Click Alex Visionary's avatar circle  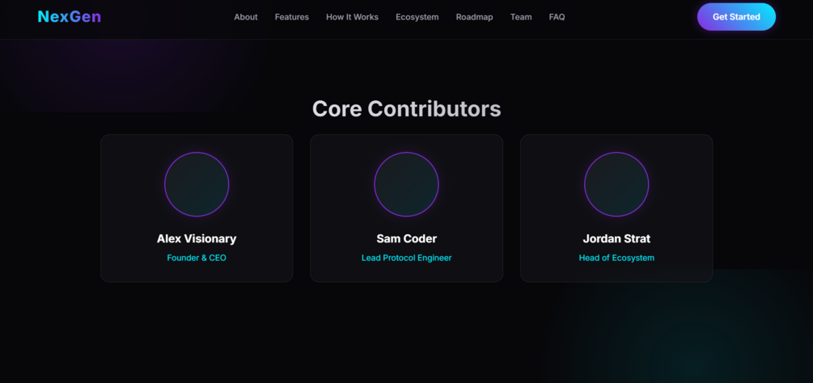(197, 184)
